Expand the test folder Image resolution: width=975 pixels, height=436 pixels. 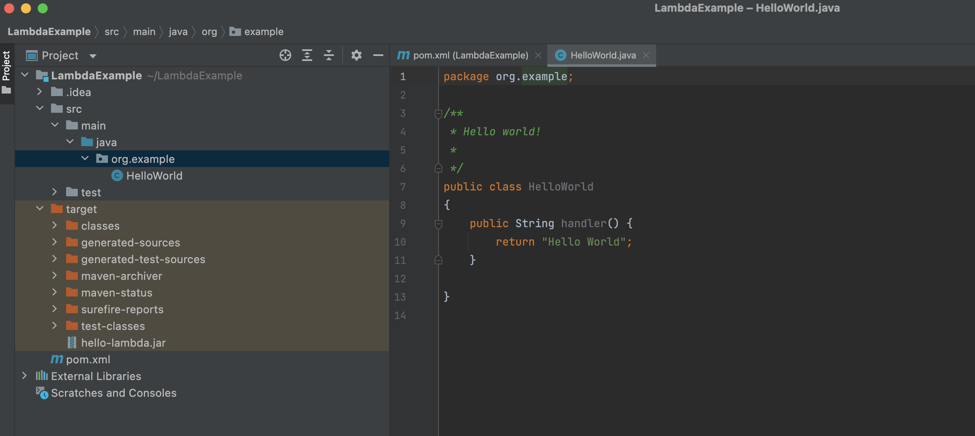(x=55, y=192)
